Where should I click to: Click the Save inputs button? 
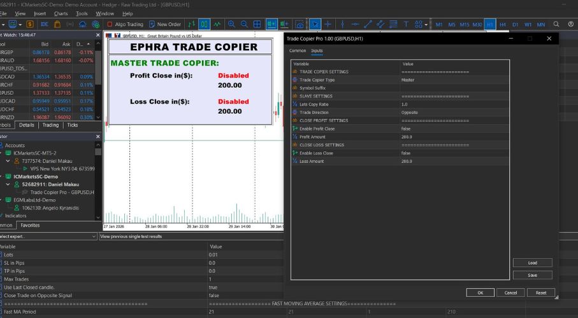tap(532, 275)
